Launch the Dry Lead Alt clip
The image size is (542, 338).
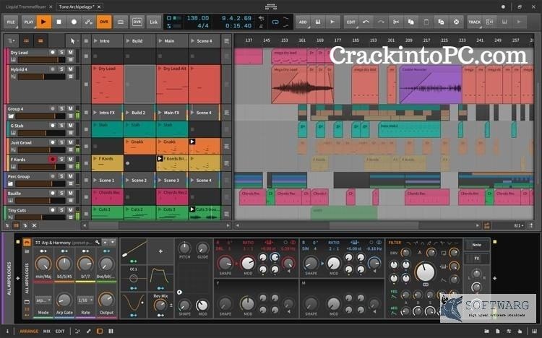[160, 69]
